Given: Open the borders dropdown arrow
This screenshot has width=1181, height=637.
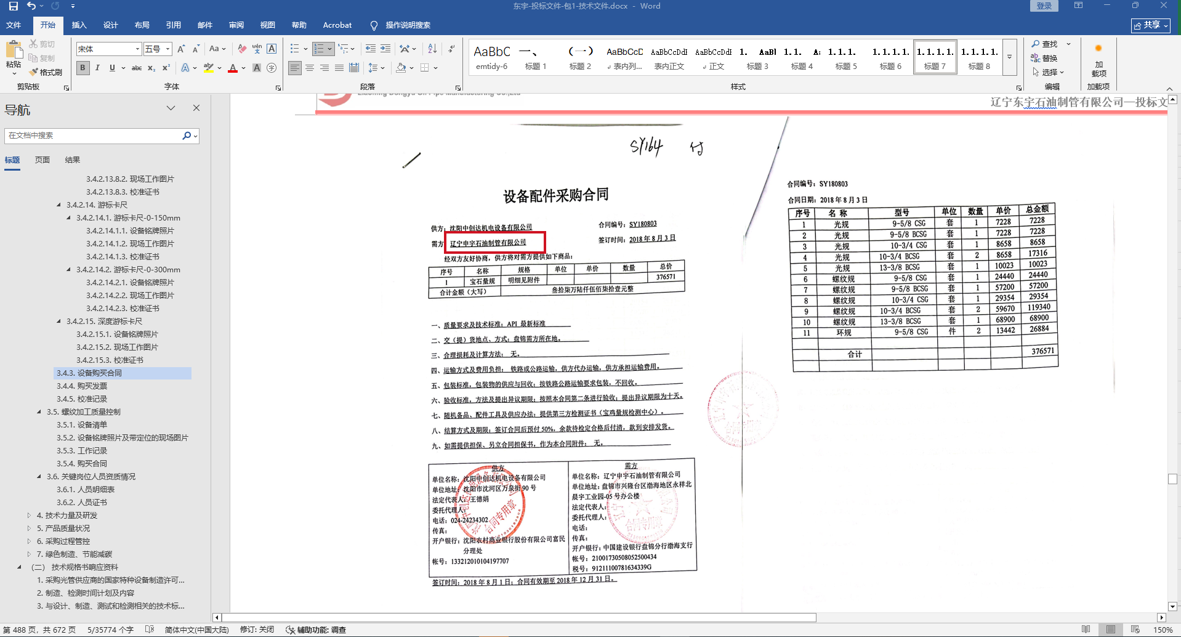Looking at the screenshot, I should 435,68.
